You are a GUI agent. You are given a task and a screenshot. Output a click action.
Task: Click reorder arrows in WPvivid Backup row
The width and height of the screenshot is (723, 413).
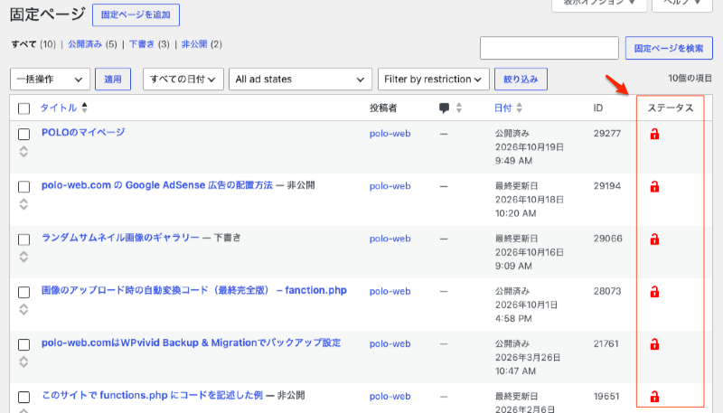(23, 361)
